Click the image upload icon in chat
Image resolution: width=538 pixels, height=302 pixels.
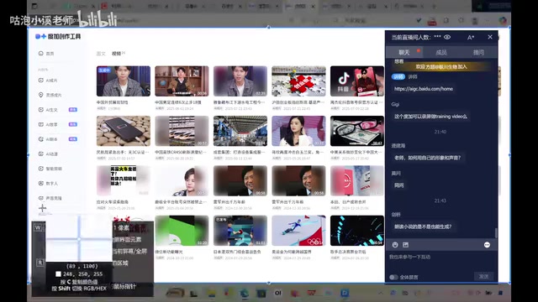405,245
